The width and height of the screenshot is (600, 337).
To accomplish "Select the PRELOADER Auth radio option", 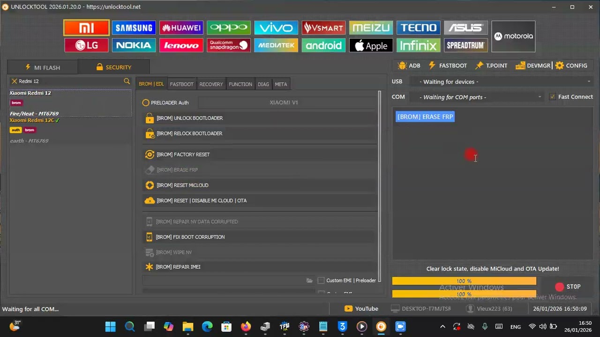I will [x=146, y=103].
